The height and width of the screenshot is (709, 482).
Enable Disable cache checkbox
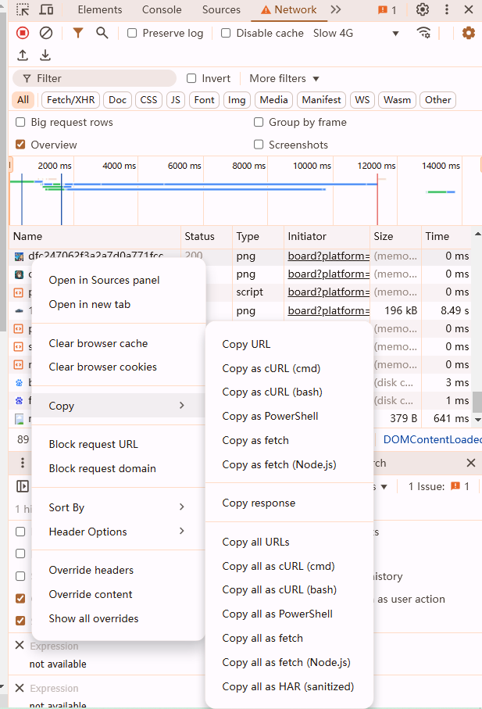tap(226, 33)
